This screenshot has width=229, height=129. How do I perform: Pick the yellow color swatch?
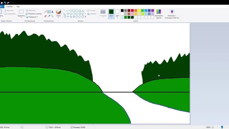coord(139,10)
